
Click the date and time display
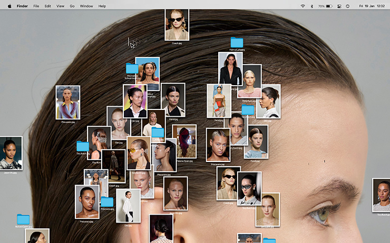(371, 6)
